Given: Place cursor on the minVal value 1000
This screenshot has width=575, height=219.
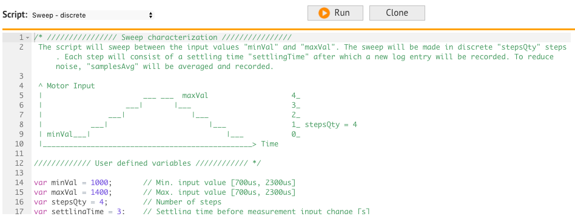Looking at the screenshot, I should pos(99,183).
